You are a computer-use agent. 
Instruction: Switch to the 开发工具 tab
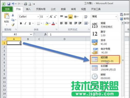tap(96, 9)
